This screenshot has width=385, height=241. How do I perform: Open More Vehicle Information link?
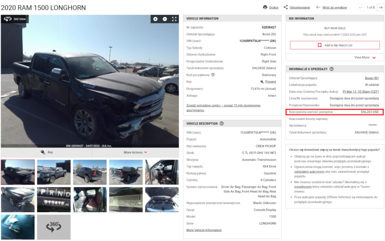[204, 230]
